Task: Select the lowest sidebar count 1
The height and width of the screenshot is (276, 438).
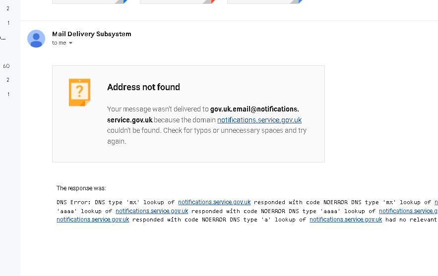Action: [x=8, y=94]
